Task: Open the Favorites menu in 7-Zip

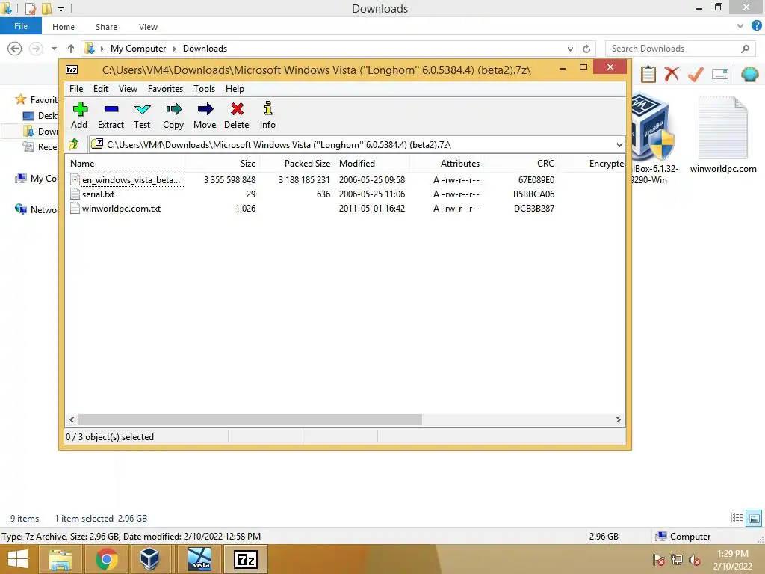Action: (165, 89)
